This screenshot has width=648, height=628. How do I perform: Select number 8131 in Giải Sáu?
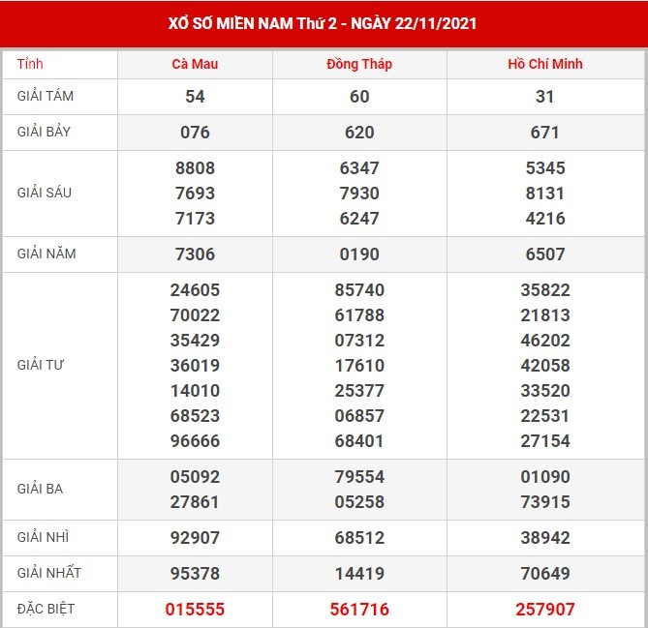coord(544,194)
